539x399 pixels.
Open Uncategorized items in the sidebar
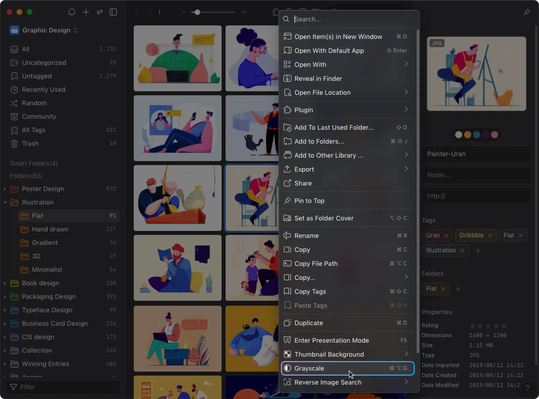(63, 63)
